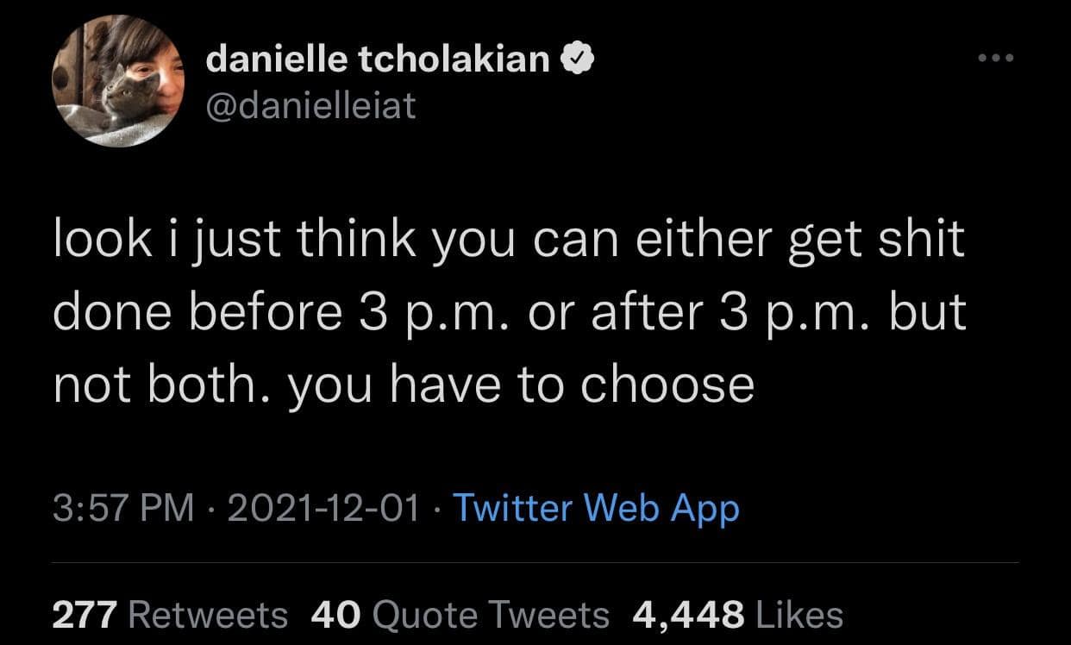Click the divider line below the timestamp
1071x645 pixels.
pos(535,561)
